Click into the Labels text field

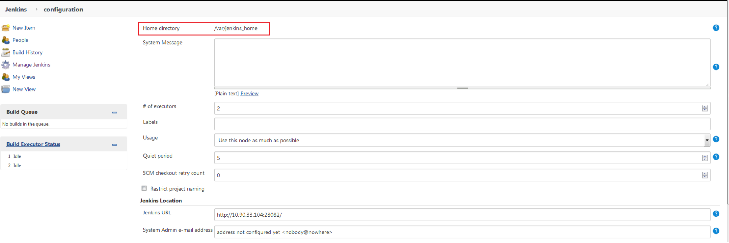coord(462,124)
